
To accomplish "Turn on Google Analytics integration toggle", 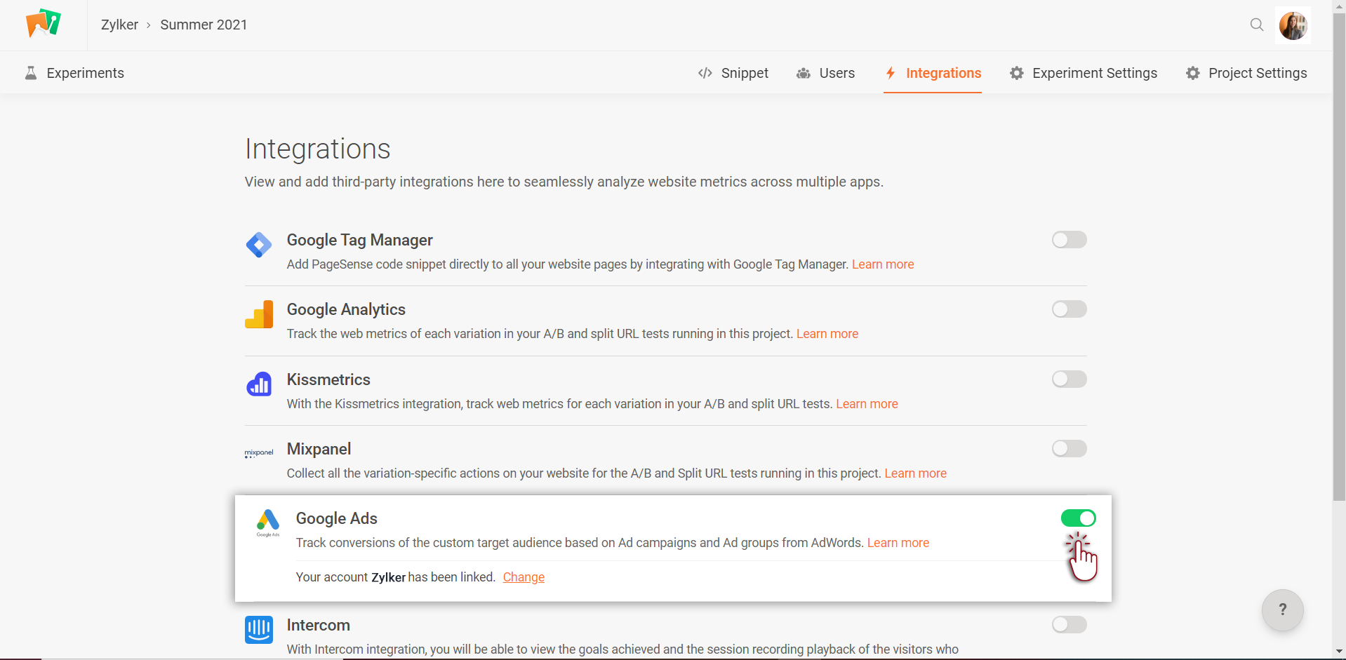I will tap(1069, 309).
